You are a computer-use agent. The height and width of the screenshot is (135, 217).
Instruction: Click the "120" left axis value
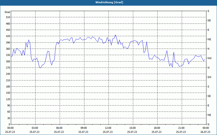(x=8, y=99)
